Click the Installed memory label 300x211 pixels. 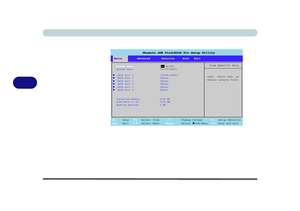pyautogui.click(x=128, y=99)
